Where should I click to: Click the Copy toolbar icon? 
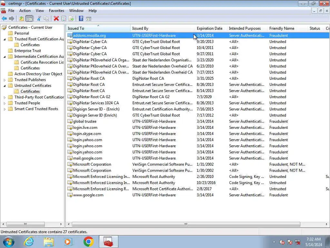pyautogui.click(x=46, y=18)
